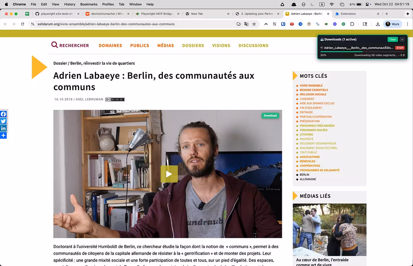The height and width of the screenshot is (266, 413).
Task: Share the article on Facebook
Action: pos(3,114)
